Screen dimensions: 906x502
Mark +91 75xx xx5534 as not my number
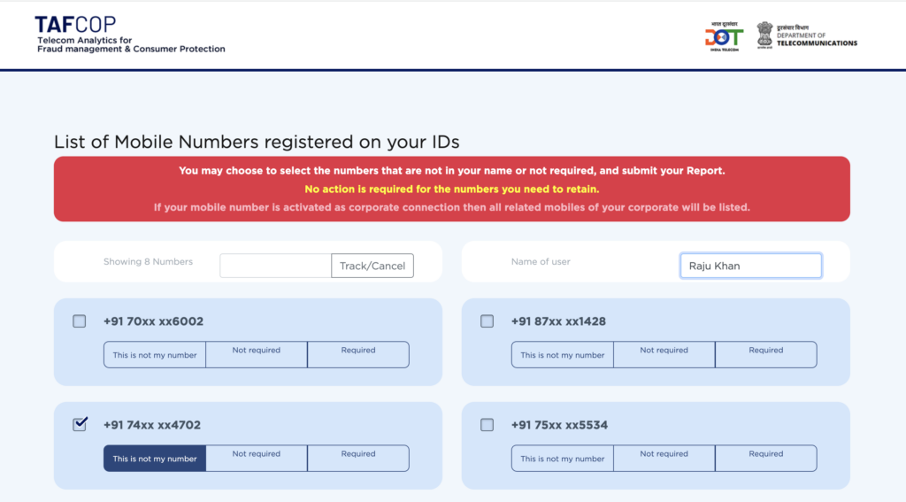[562, 458]
